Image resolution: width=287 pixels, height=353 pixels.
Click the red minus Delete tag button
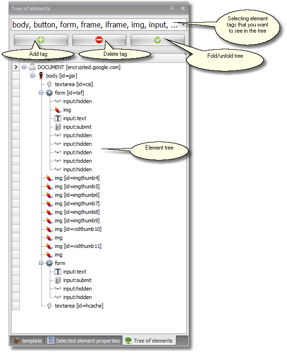[x=99, y=40]
